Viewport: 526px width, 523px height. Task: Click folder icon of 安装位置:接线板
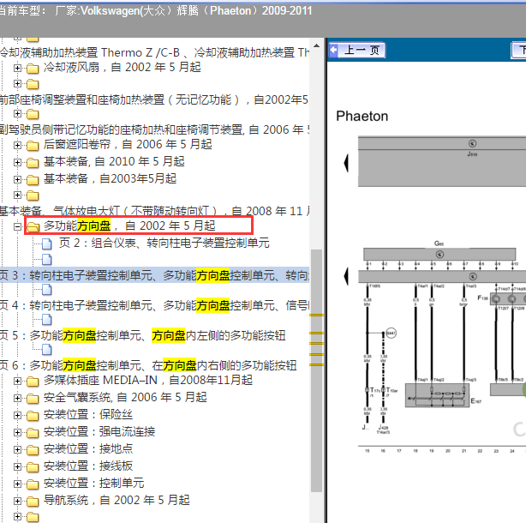33,467
